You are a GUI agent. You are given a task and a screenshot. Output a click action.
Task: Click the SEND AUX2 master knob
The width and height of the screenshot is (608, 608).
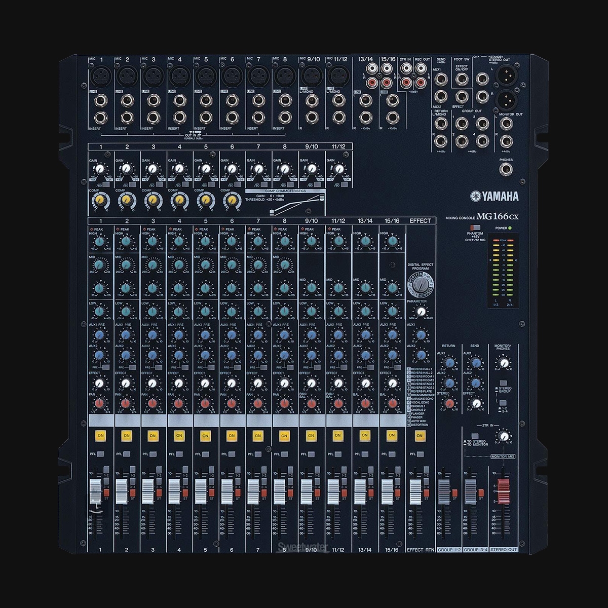coord(475,383)
